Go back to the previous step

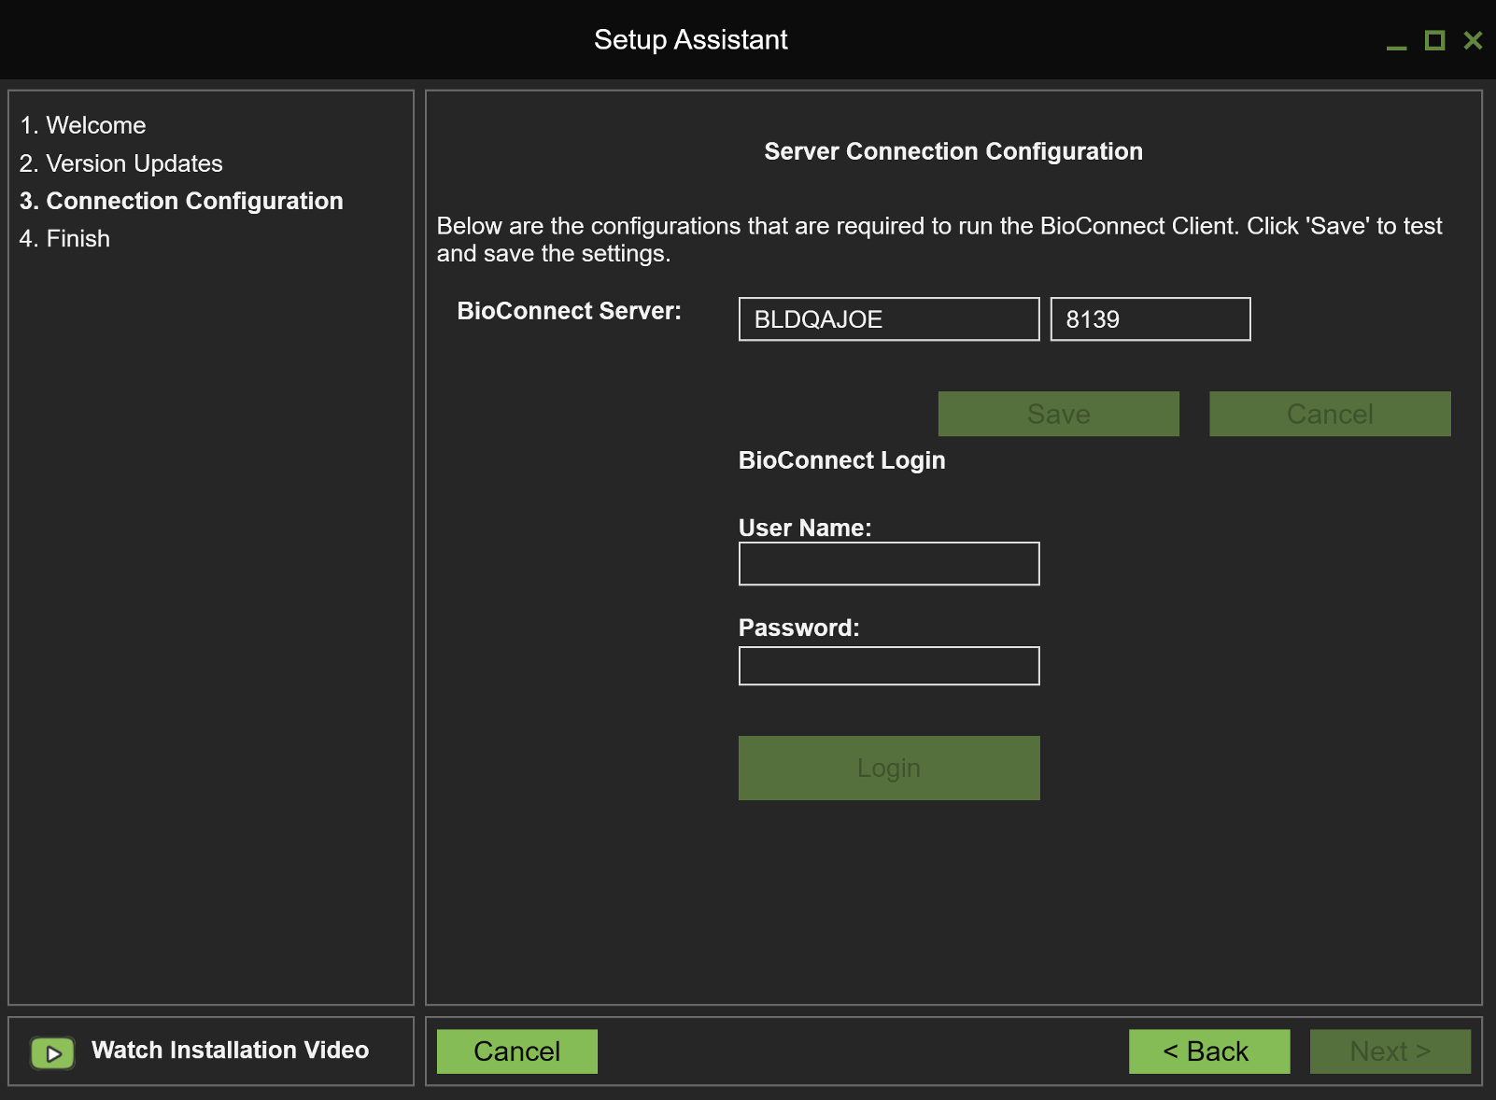pyautogui.click(x=1208, y=1051)
